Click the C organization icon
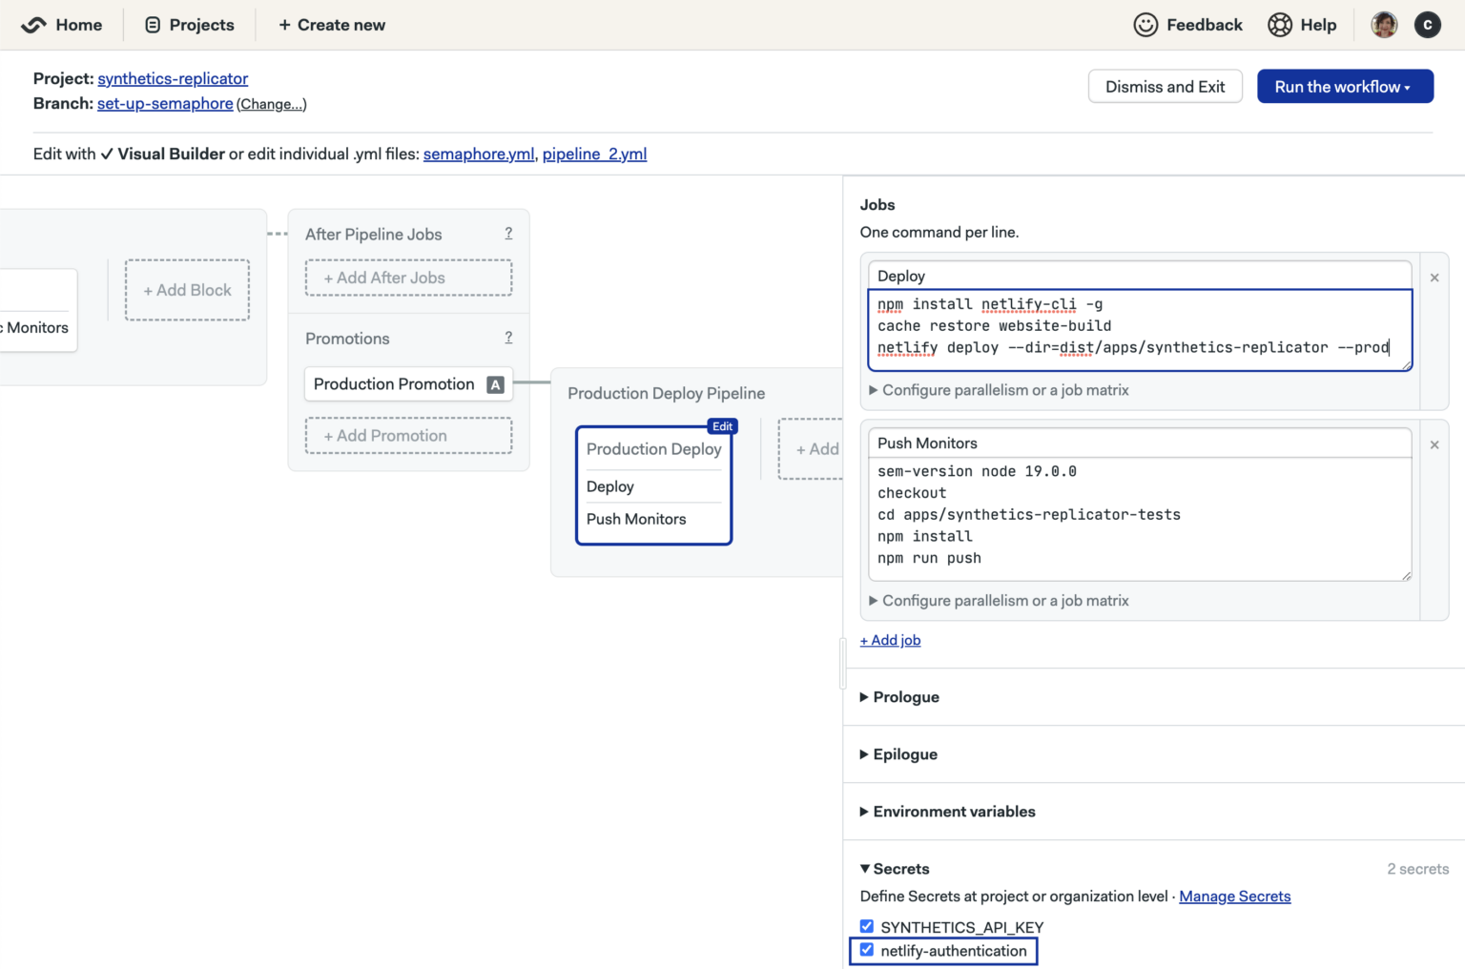This screenshot has height=969, width=1465. pyautogui.click(x=1428, y=25)
